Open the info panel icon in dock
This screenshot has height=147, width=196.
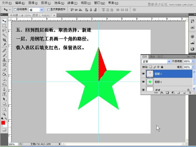point(192,49)
